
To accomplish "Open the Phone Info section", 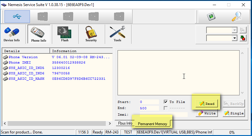I will click(x=39, y=34).
